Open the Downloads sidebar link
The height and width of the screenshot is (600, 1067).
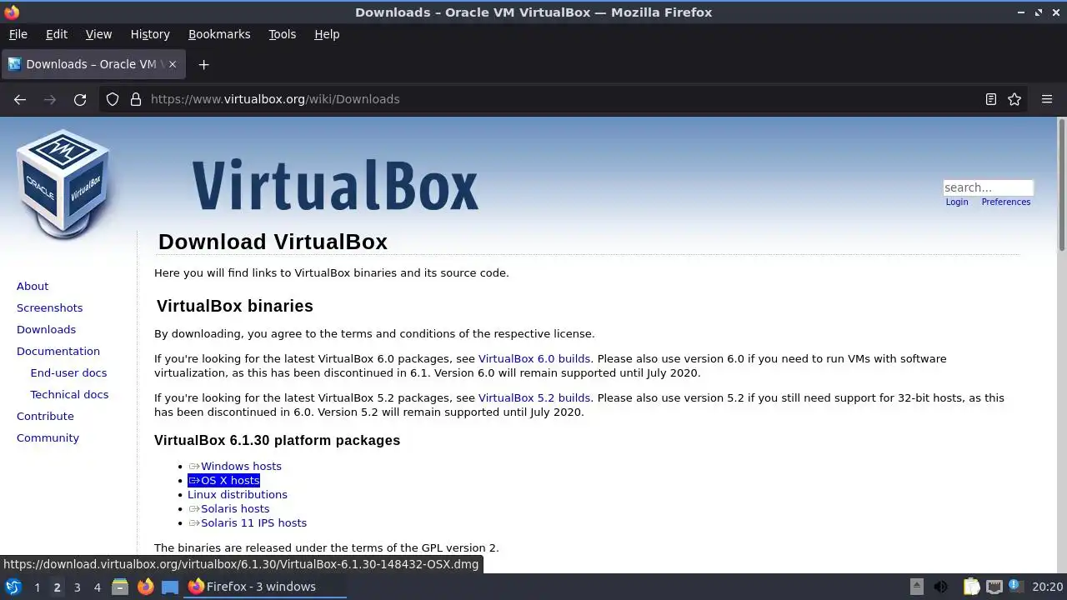[46, 329]
